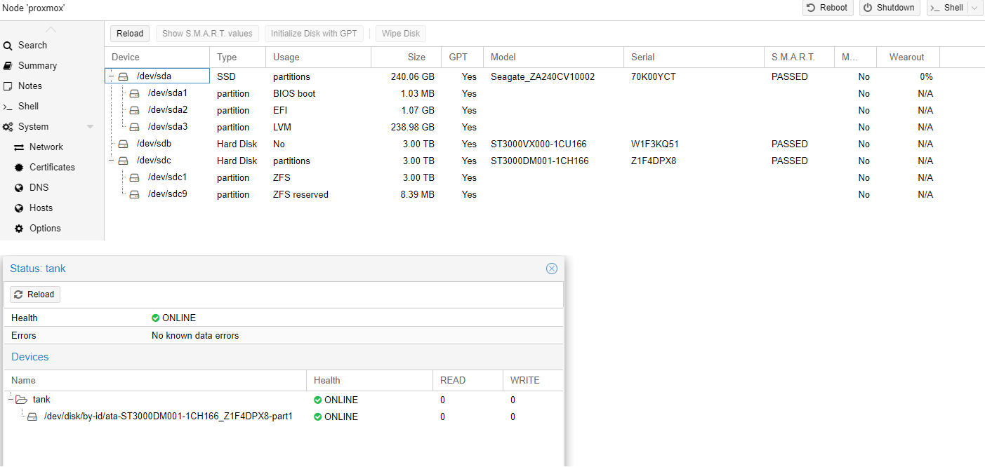This screenshot has width=985, height=467.
Task: Open the Notes section
Action: pyautogui.click(x=30, y=86)
